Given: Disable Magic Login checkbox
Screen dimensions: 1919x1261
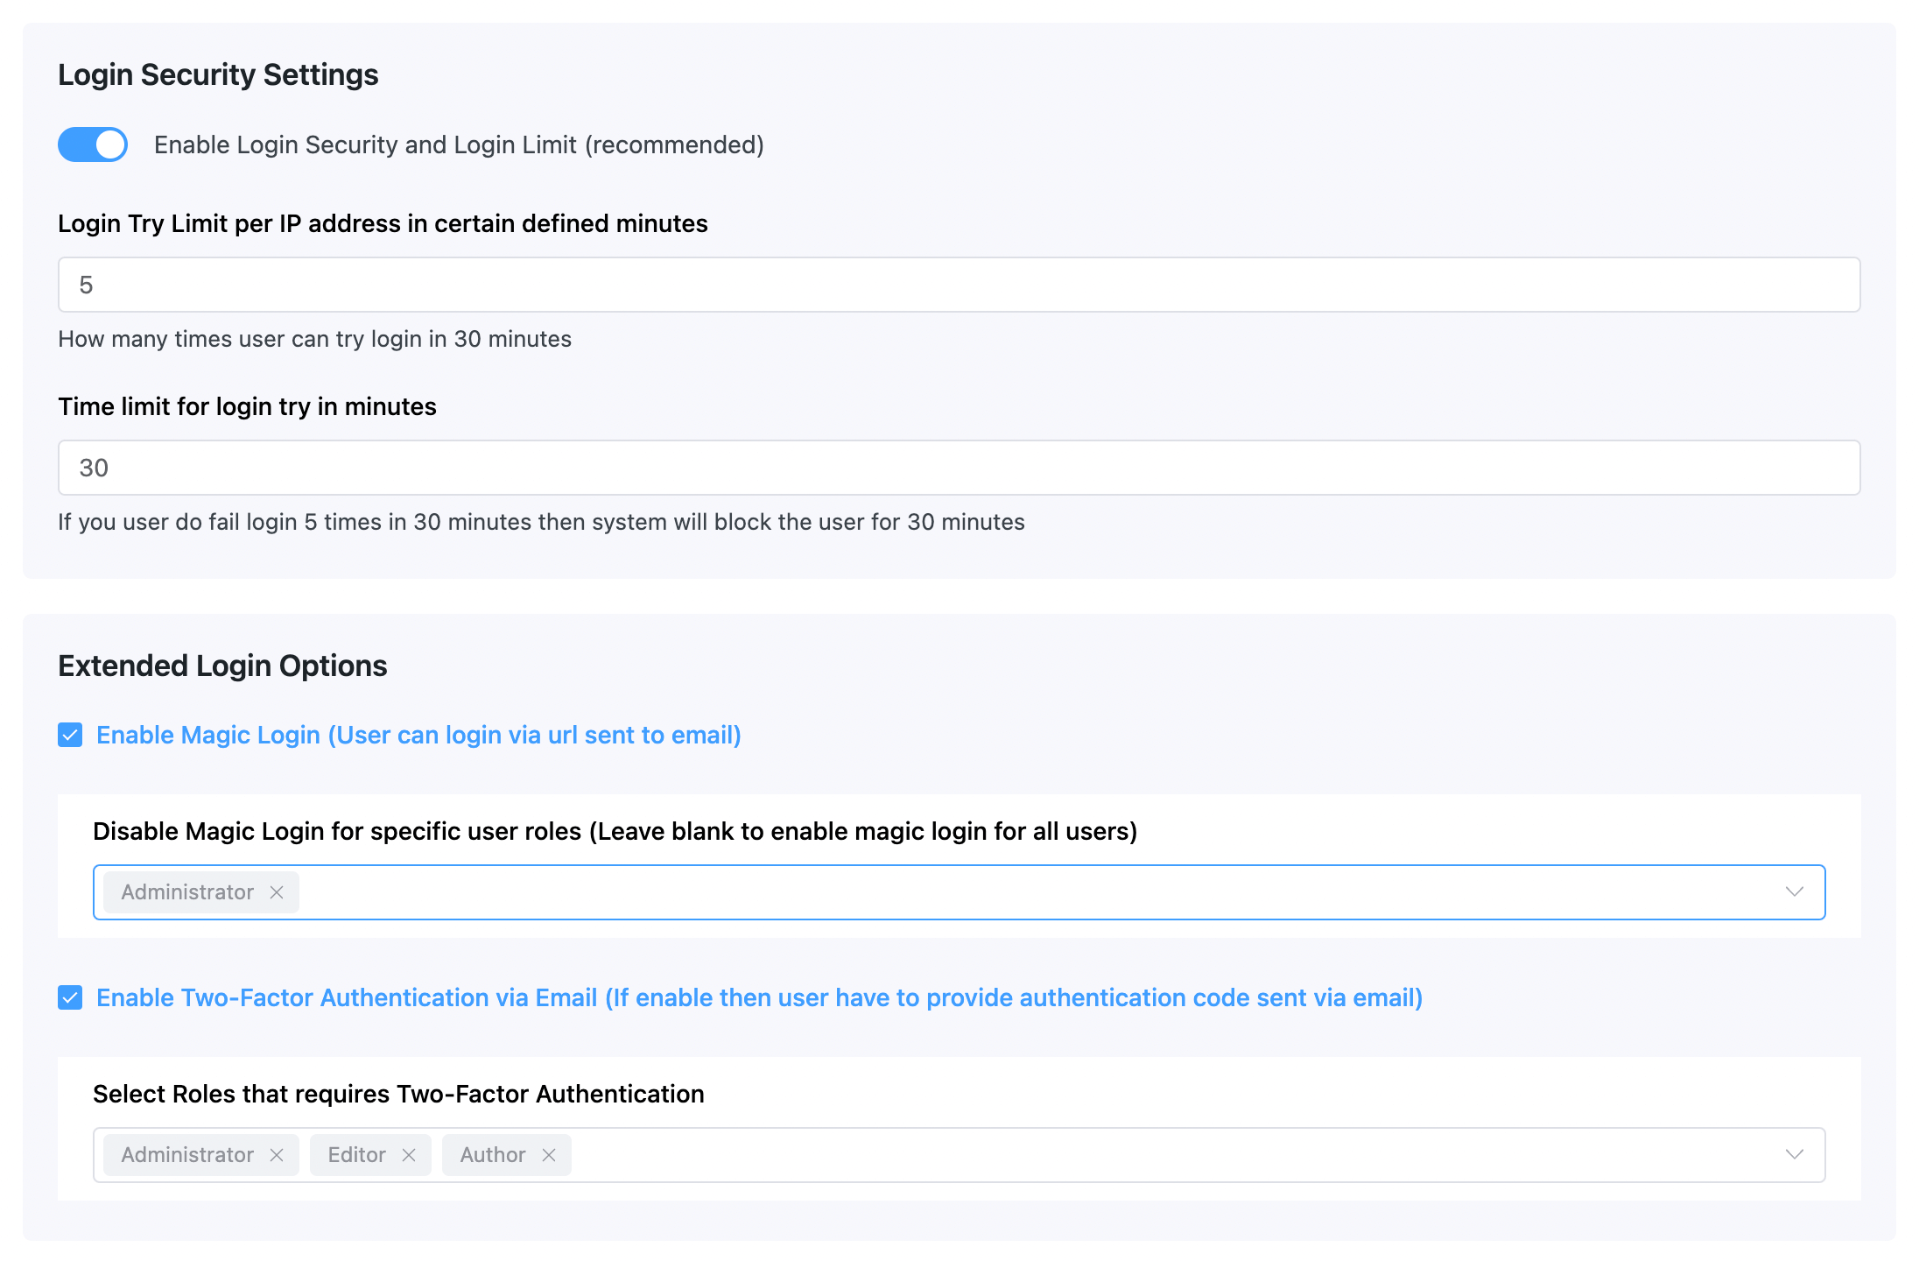Looking at the screenshot, I should coord(69,733).
